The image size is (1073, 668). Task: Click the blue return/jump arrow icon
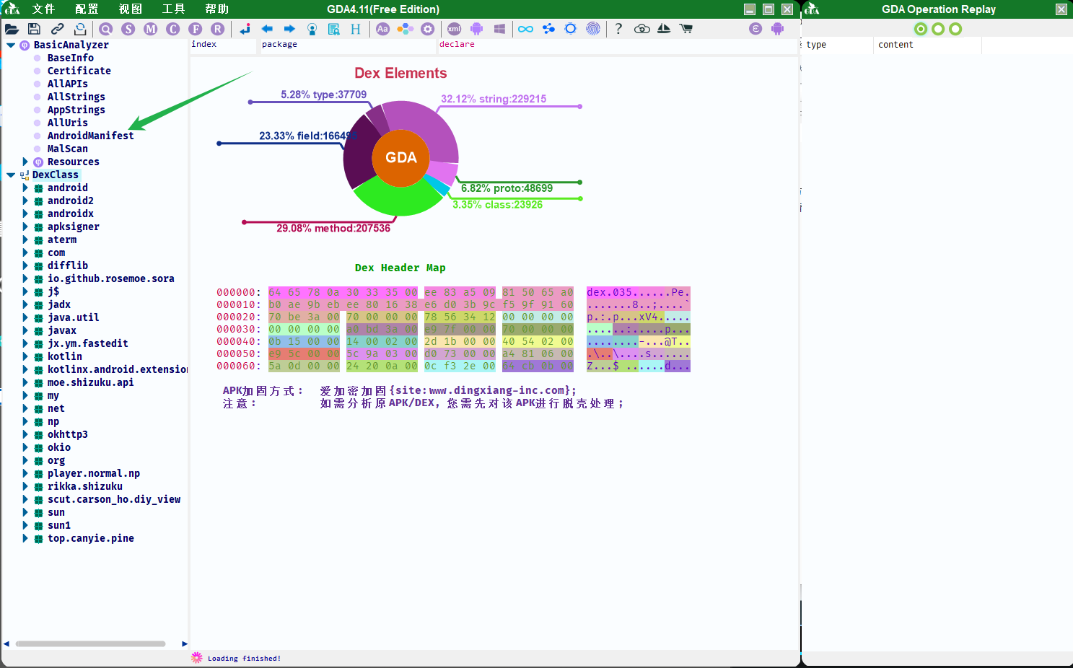[x=245, y=29]
